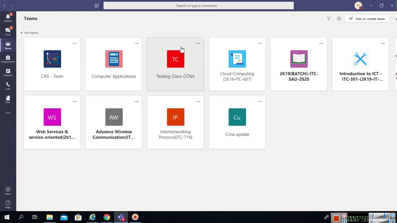Click Introduction to ICT tools icon
Image resolution: width=397 pixels, height=223 pixels.
click(360, 59)
